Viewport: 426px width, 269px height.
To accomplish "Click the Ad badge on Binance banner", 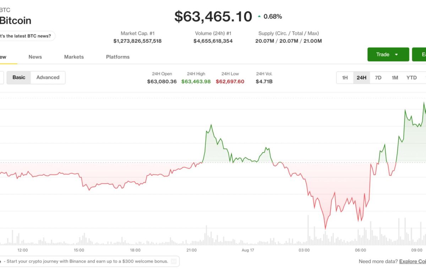I will click(174, 261).
